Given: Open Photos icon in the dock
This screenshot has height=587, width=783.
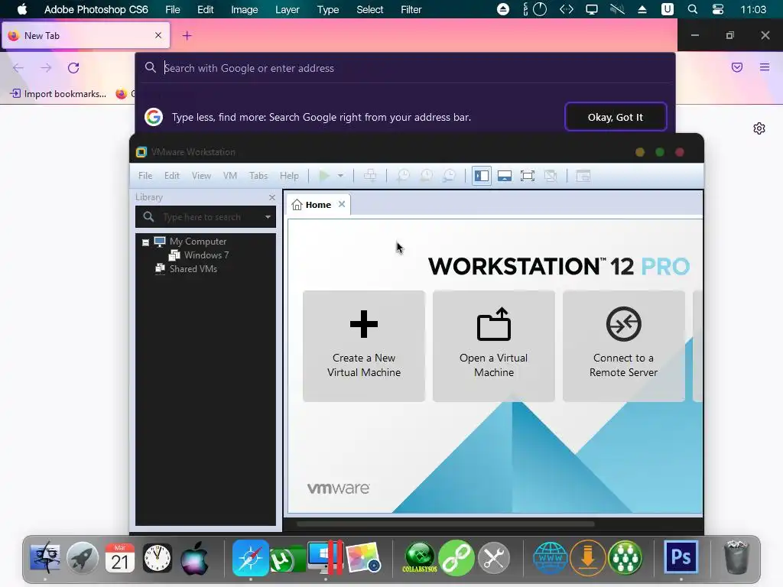Looking at the screenshot, I should click(x=363, y=557).
